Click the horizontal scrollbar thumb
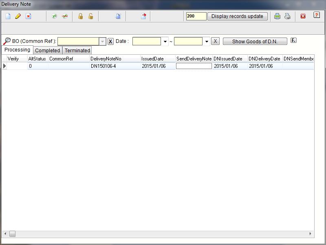 (x=12, y=234)
